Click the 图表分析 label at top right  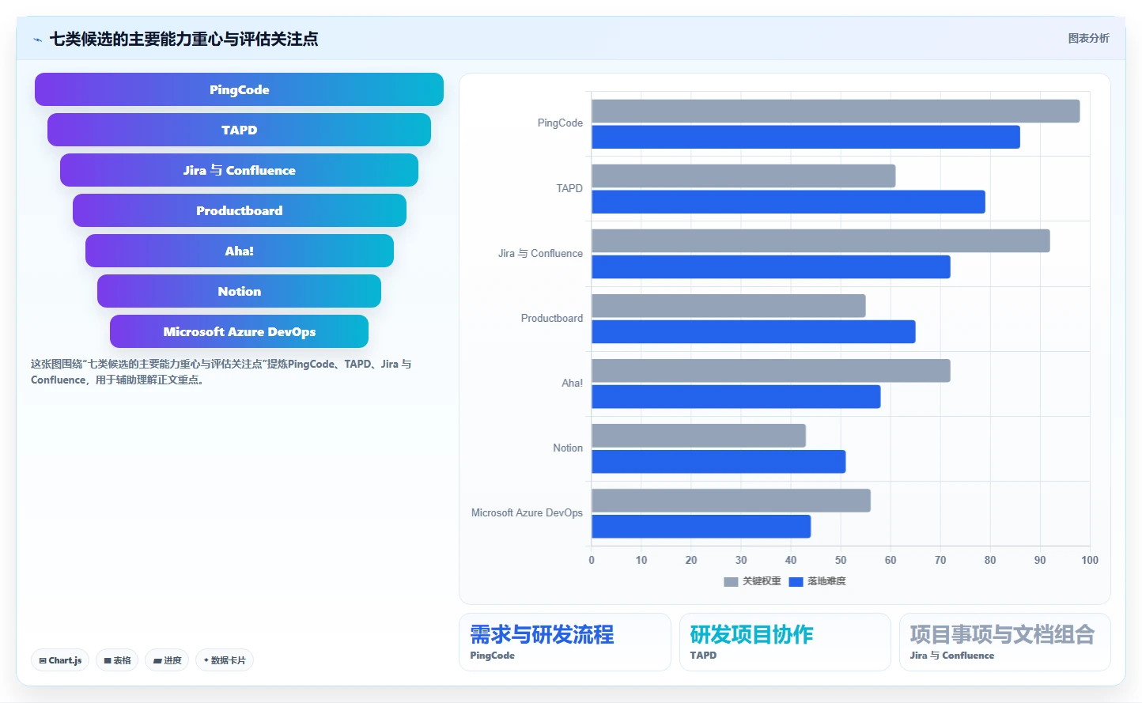click(1088, 38)
